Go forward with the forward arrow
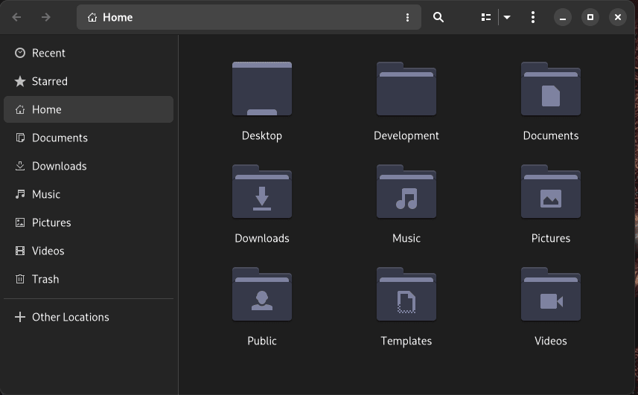This screenshot has width=638, height=395. click(x=46, y=17)
